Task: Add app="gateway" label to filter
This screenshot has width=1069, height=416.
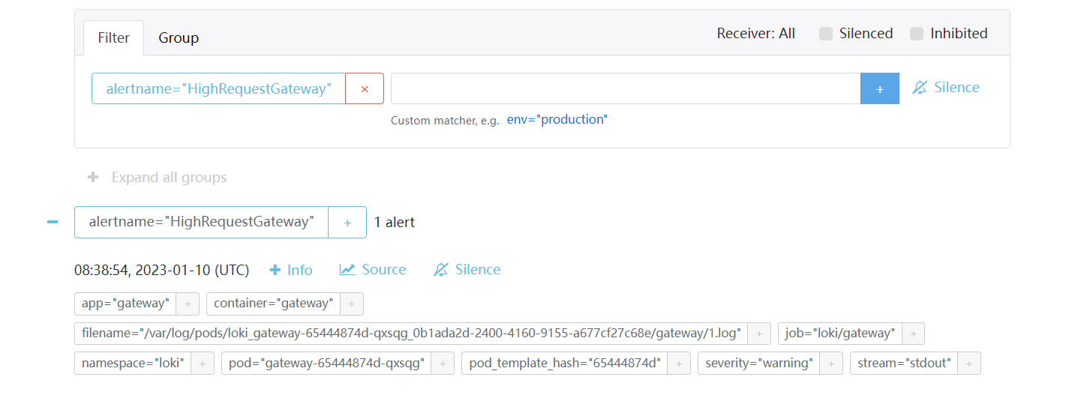Action: click(x=188, y=304)
